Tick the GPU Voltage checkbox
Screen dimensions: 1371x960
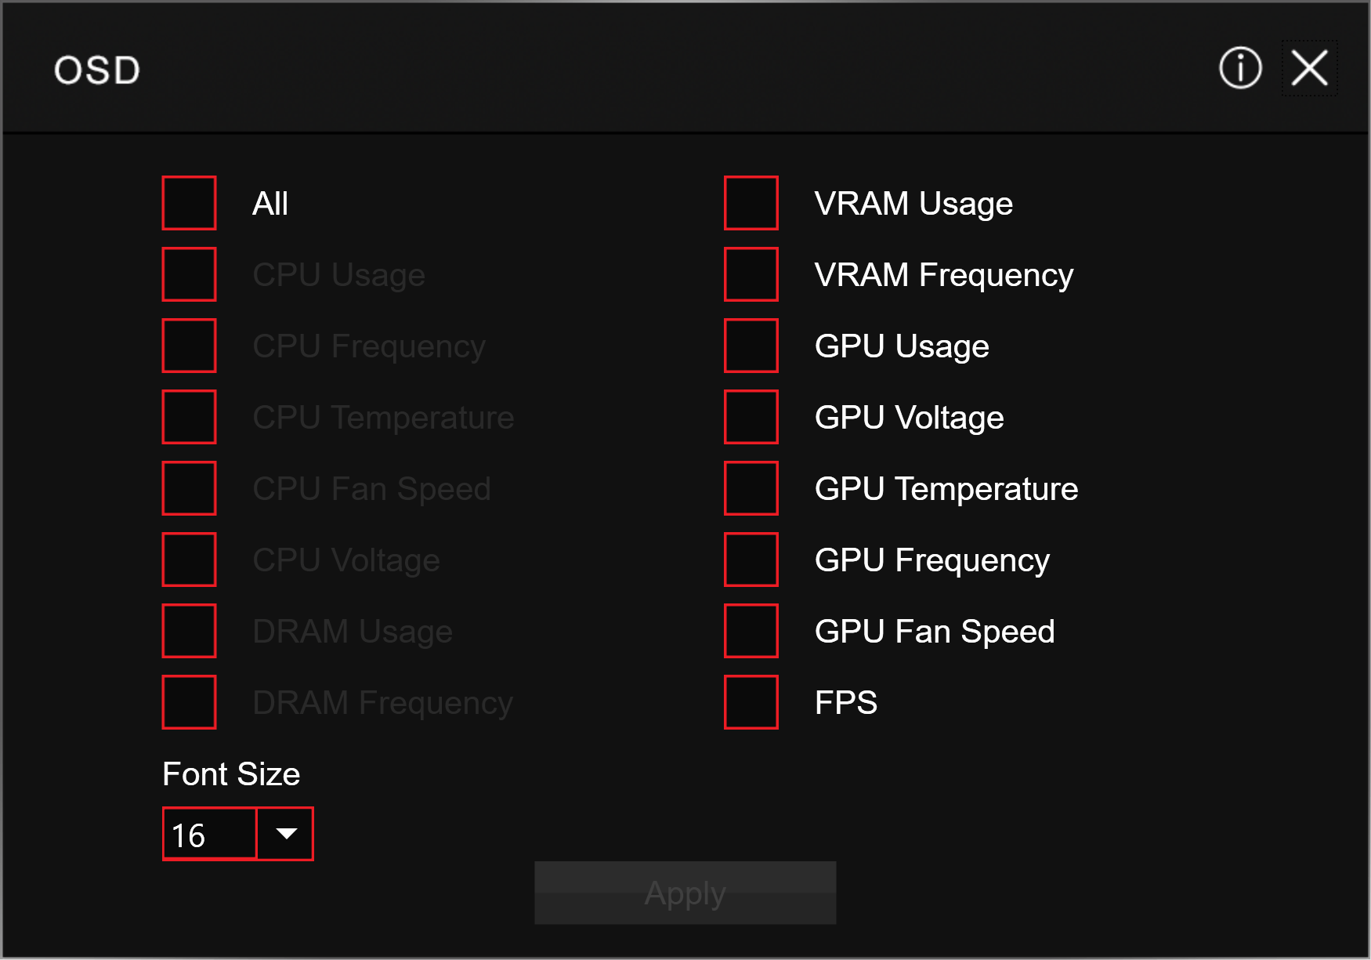tap(751, 417)
